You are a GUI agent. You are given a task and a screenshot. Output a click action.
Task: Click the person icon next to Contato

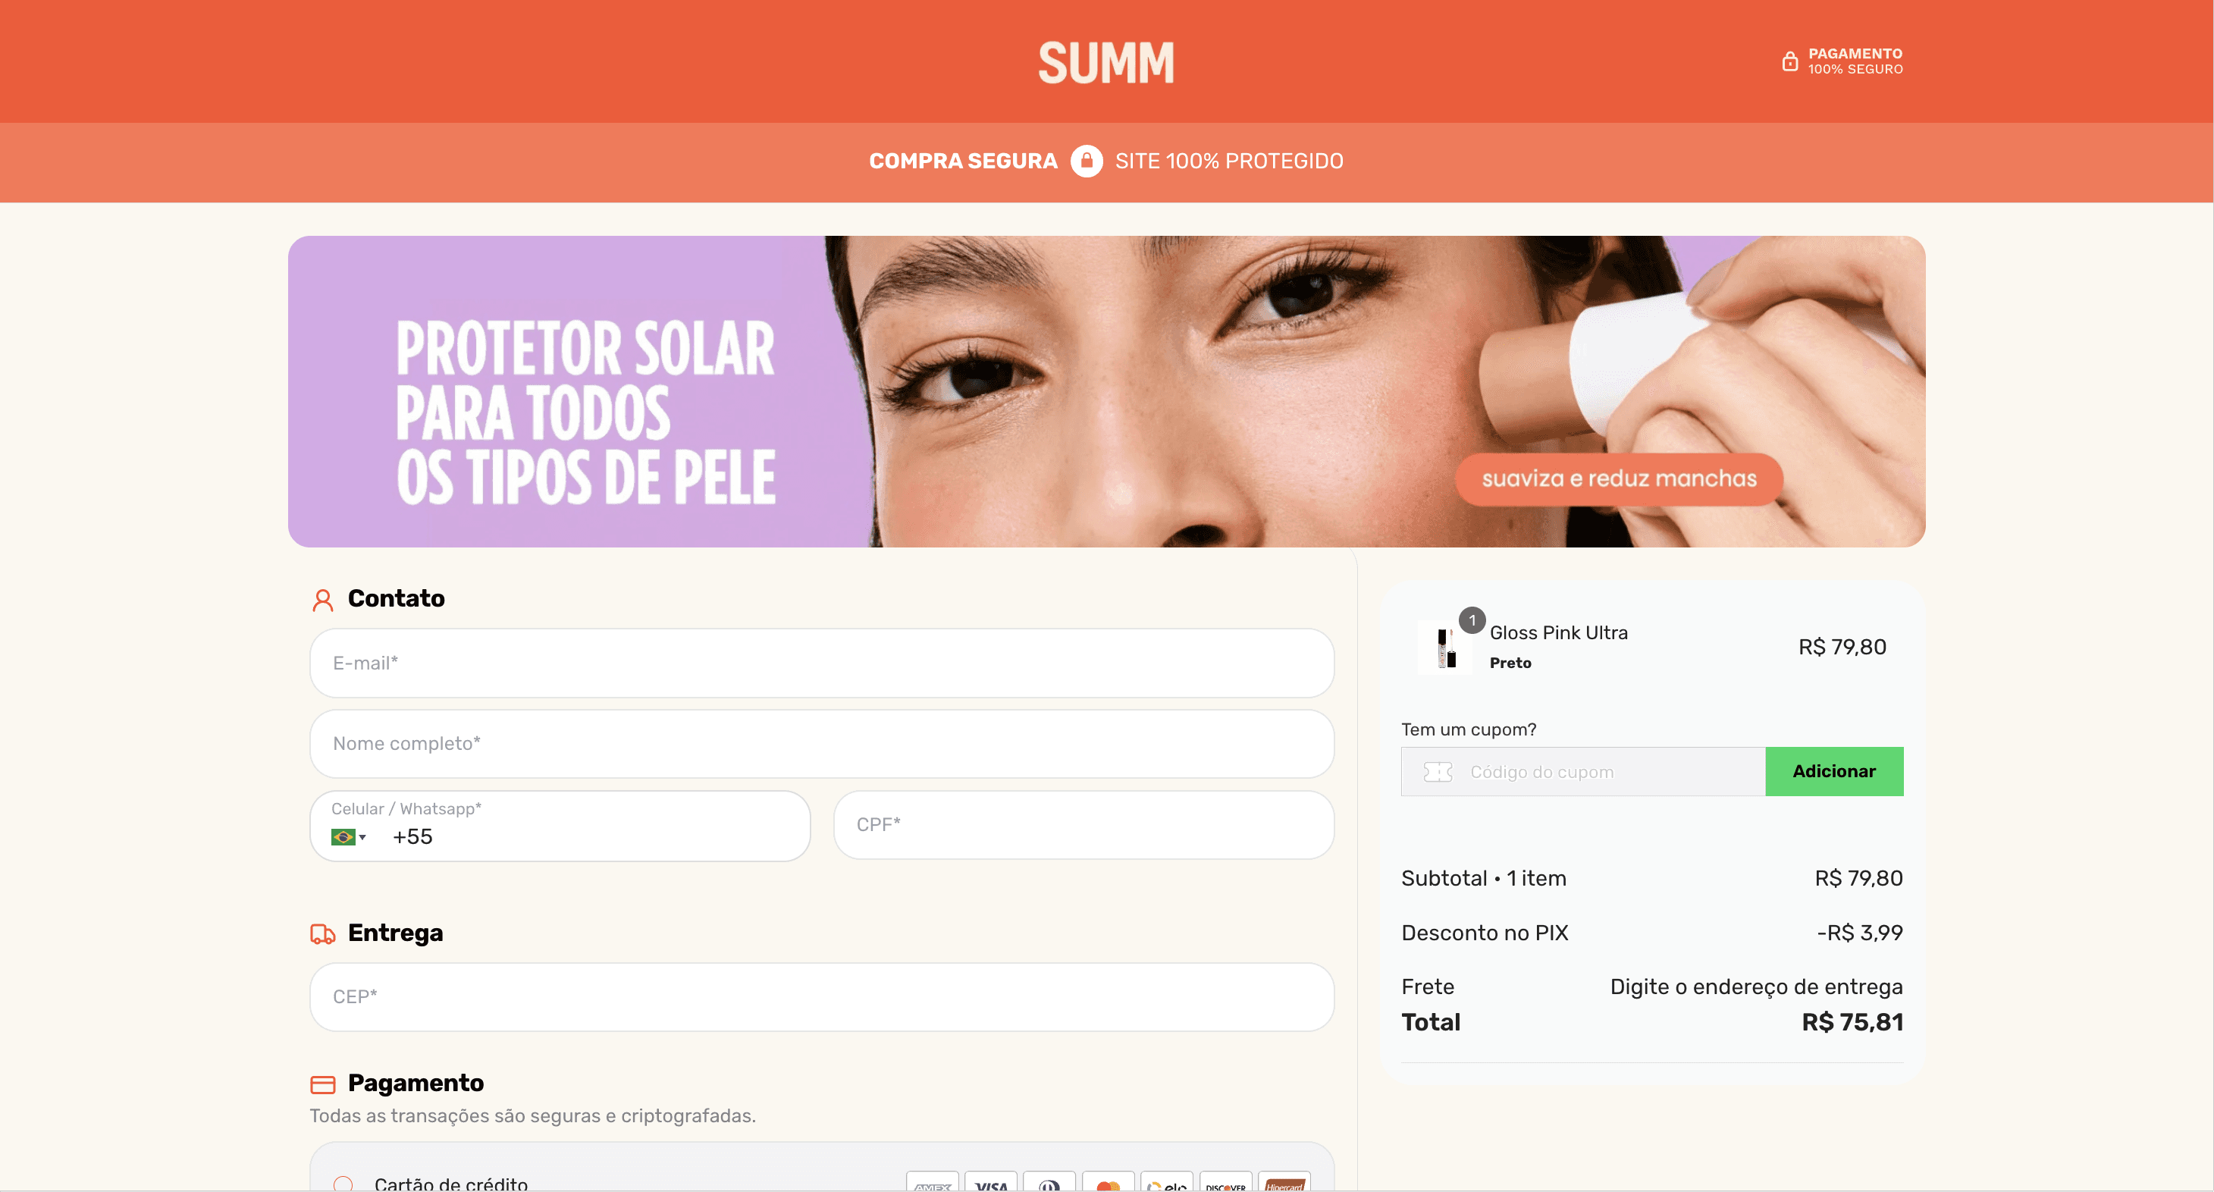(322, 600)
